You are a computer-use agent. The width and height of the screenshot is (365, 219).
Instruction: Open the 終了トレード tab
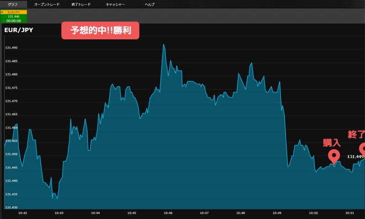point(81,4)
